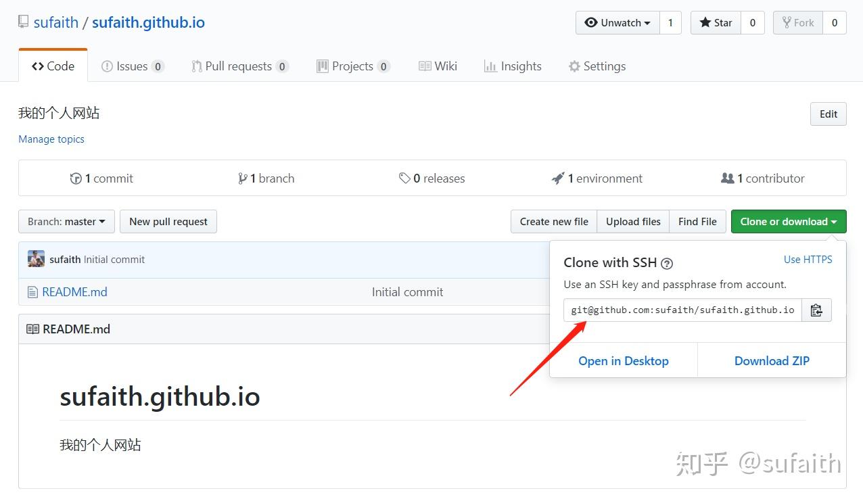The width and height of the screenshot is (863, 497).
Task: Switch to the Issues tab
Action: coord(133,66)
